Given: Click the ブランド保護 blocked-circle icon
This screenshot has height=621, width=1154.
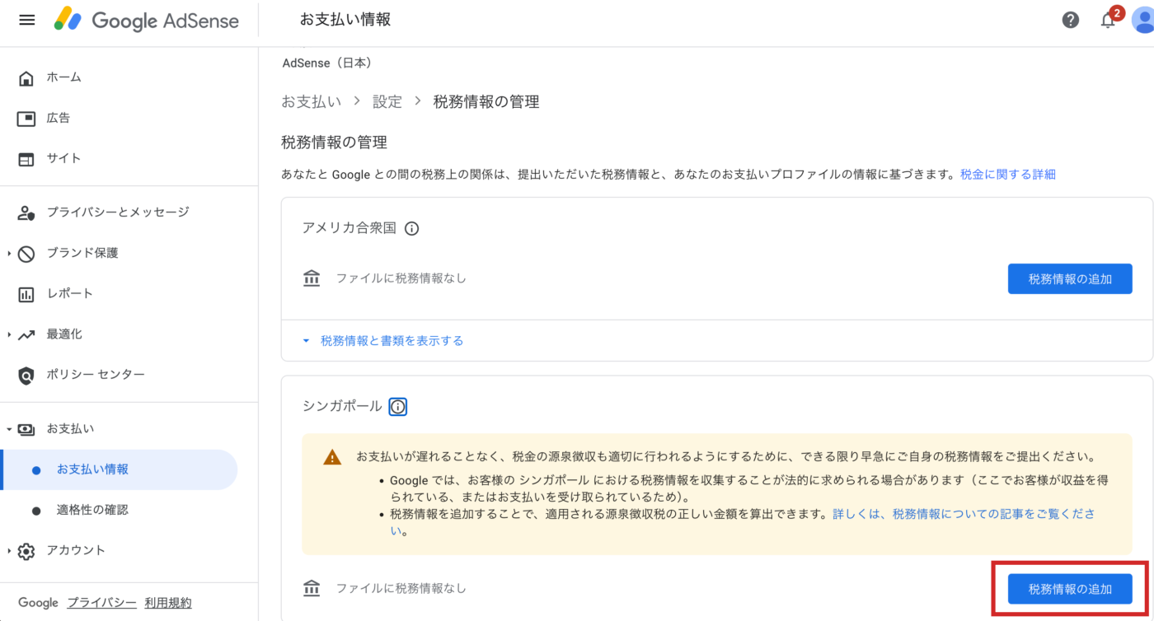Looking at the screenshot, I should pyautogui.click(x=26, y=254).
